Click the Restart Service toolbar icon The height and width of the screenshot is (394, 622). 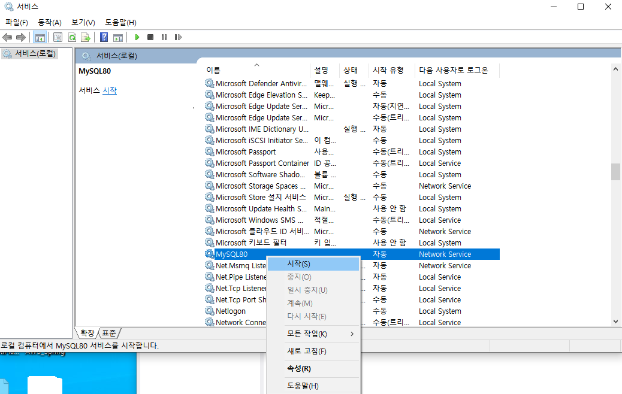[178, 37]
